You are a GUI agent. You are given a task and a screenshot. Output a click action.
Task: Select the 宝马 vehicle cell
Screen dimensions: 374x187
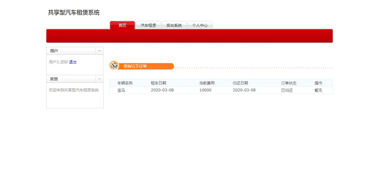121,90
